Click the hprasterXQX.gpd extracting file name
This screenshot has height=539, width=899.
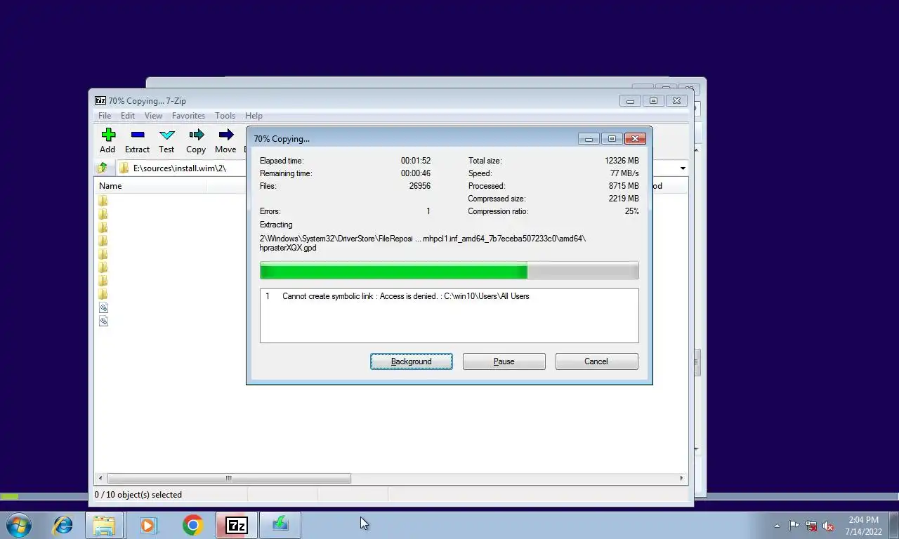click(x=288, y=248)
